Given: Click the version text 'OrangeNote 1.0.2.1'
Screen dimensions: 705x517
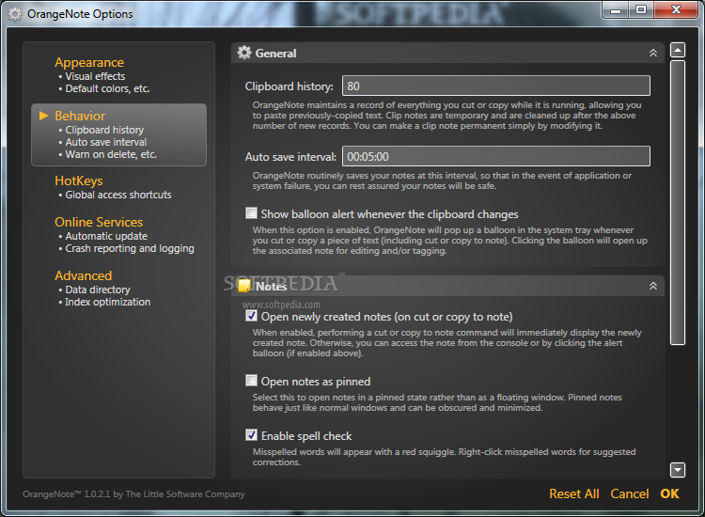Looking at the screenshot, I should (66, 494).
